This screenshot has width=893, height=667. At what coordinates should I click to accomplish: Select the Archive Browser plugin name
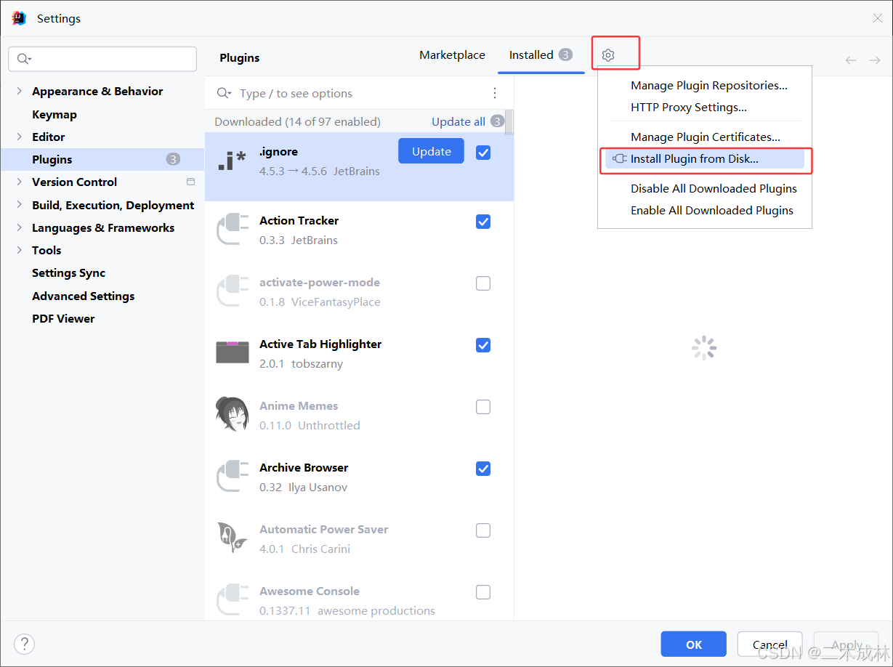coord(304,468)
